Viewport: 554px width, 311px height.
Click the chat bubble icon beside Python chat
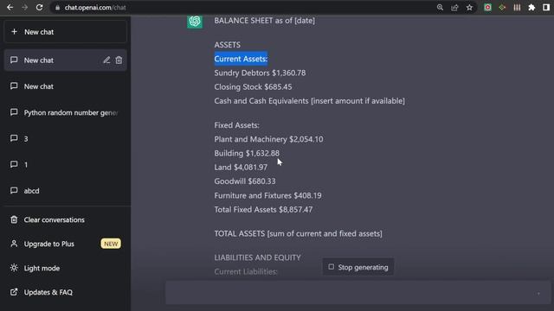(14, 112)
